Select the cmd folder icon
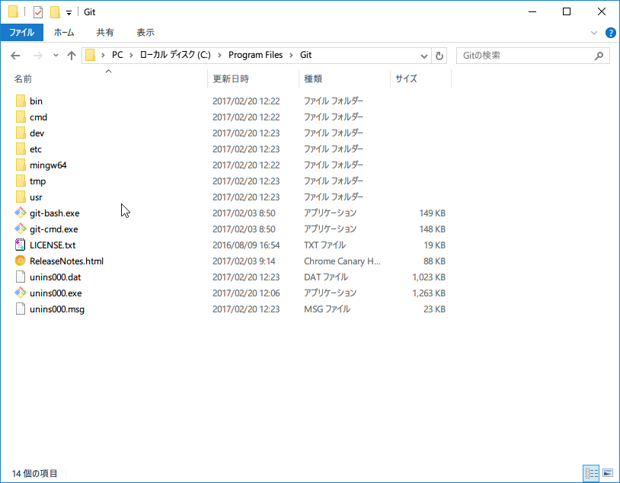This screenshot has width=620, height=483. [21, 117]
